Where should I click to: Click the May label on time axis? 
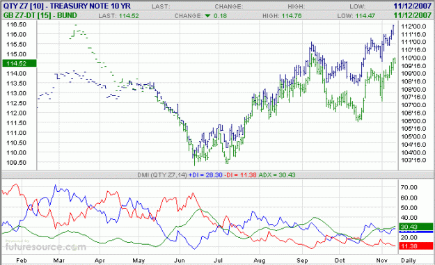point(139,260)
